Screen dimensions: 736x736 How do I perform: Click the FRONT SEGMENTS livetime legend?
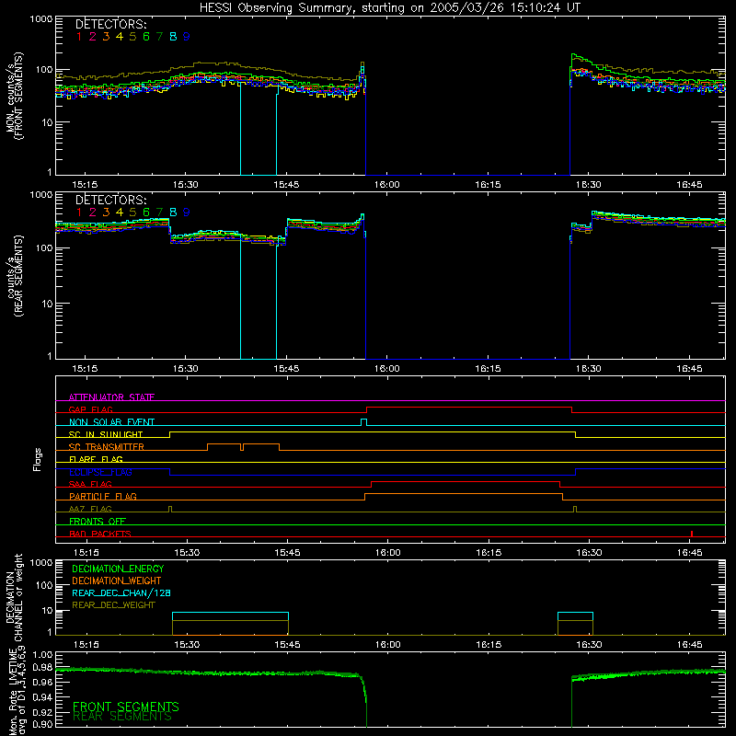click(x=126, y=707)
